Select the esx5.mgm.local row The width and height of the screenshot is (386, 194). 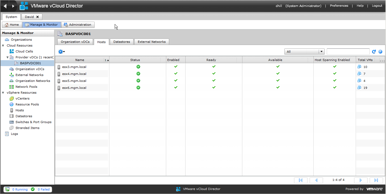tap(220, 81)
